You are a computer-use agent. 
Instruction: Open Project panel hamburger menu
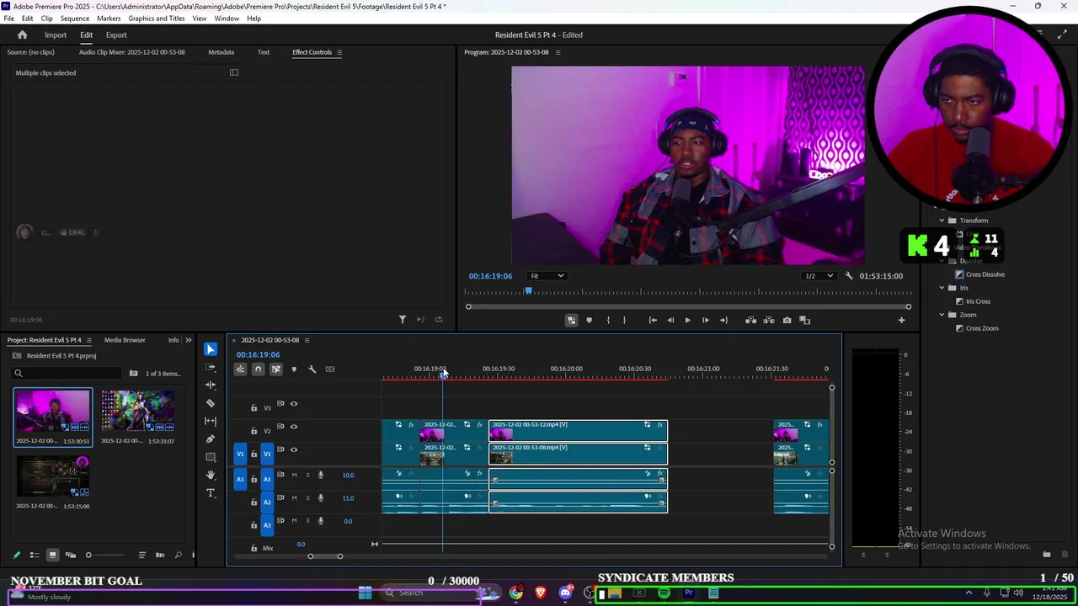(90, 340)
